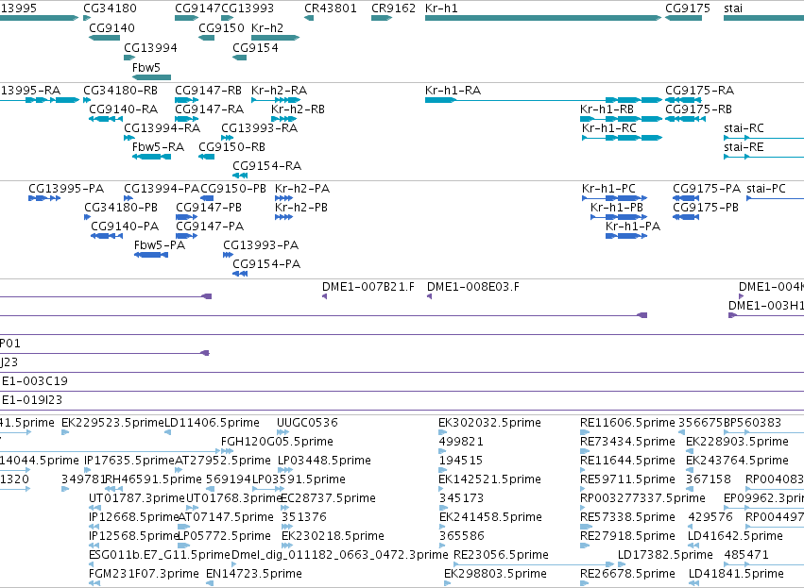Open the Fbw5-RA transcript label
This screenshot has height=588, width=804.
click(x=158, y=147)
